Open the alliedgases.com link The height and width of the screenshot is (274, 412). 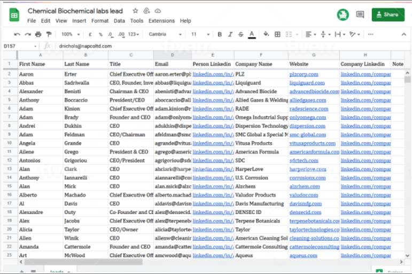point(308,100)
